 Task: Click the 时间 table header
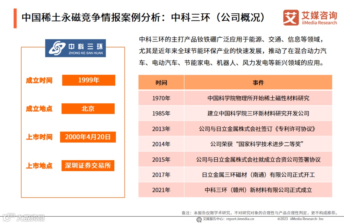(x=161, y=82)
